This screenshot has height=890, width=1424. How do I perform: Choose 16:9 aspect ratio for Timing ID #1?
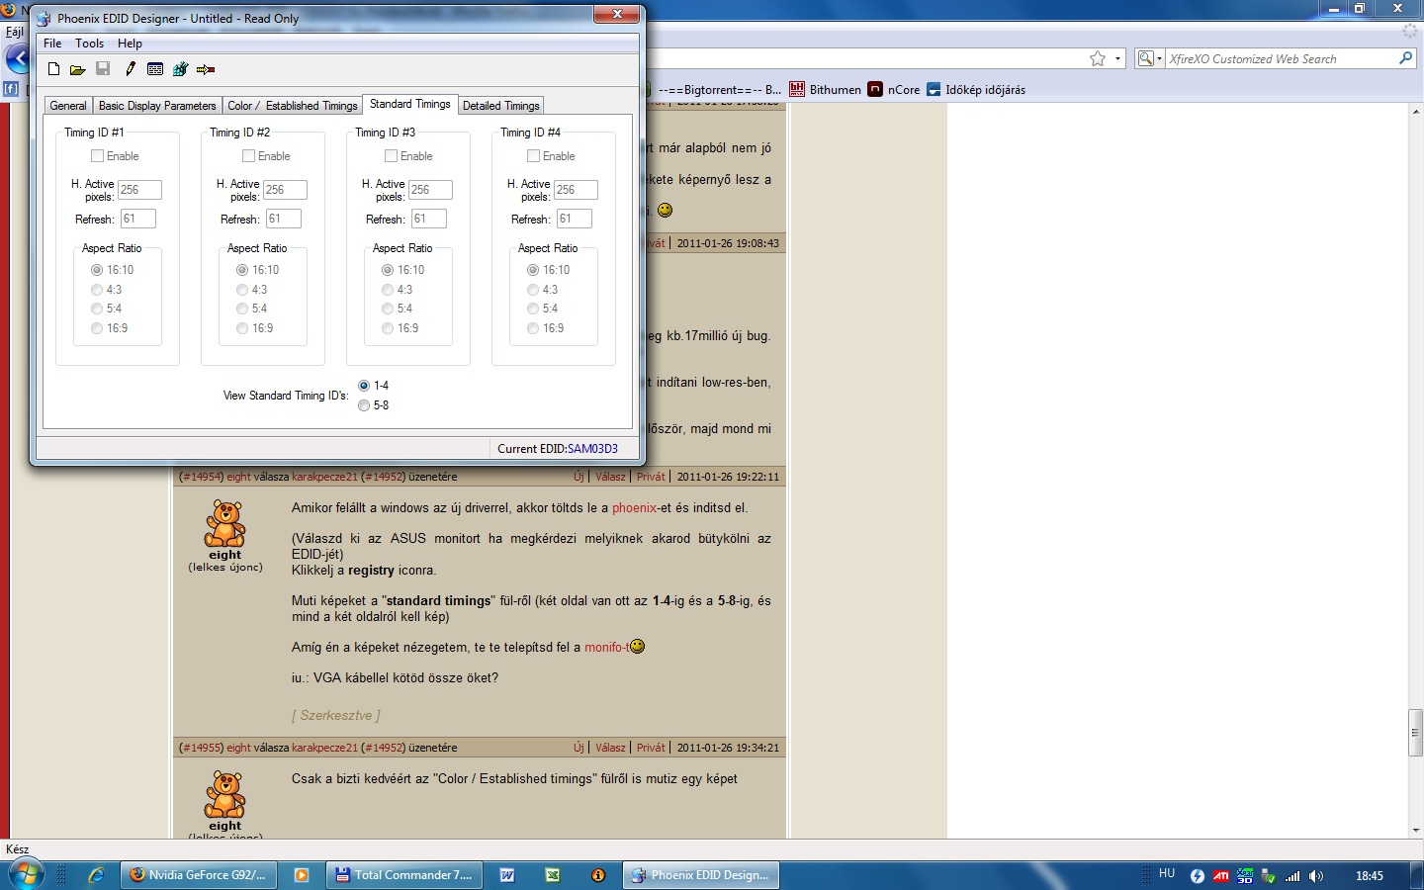click(x=97, y=328)
